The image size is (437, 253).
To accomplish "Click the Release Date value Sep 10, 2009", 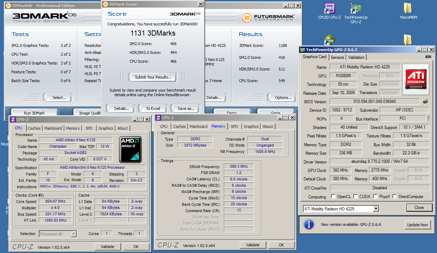I will click(x=343, y=93).
